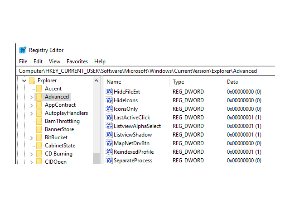Click the HideIcons DWORD value icon
Image resolution: width=290 pixels, height=208 pixels.
coord(109,100)
